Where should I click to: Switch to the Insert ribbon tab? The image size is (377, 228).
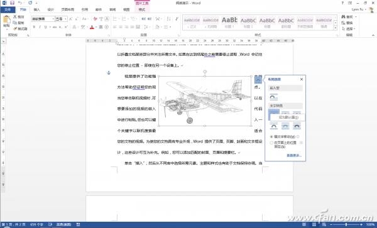[37, 9]
